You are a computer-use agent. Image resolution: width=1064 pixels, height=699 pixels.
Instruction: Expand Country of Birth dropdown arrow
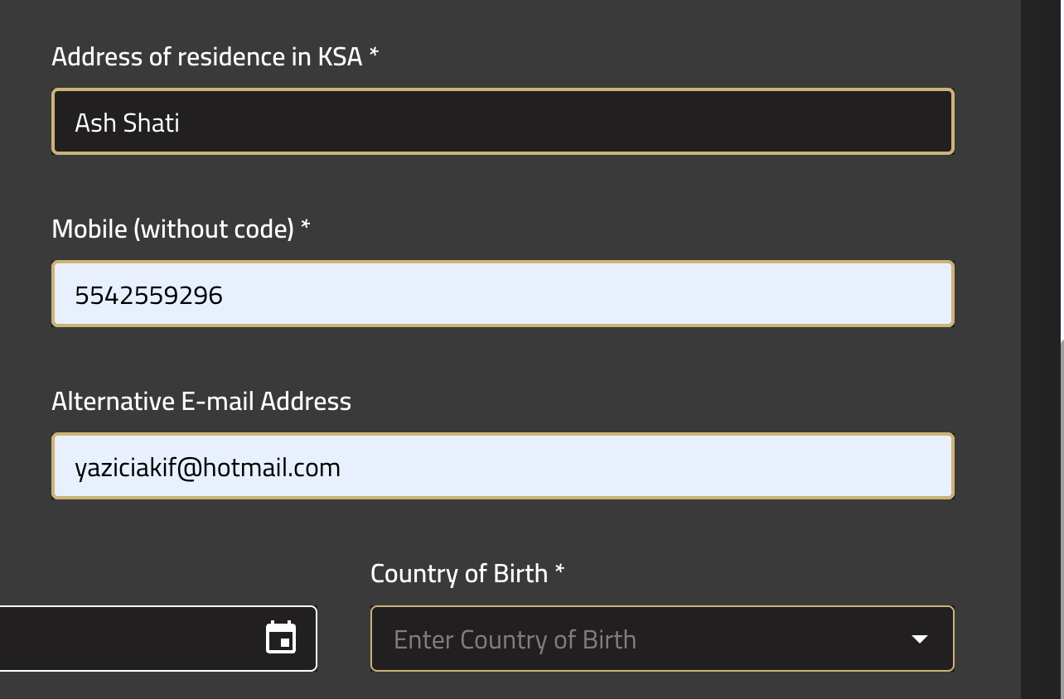coord(919,639)
